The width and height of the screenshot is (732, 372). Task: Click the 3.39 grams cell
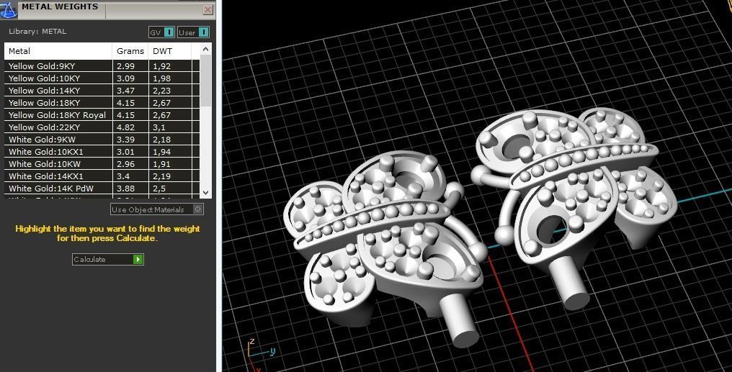(x=130, y=140)
